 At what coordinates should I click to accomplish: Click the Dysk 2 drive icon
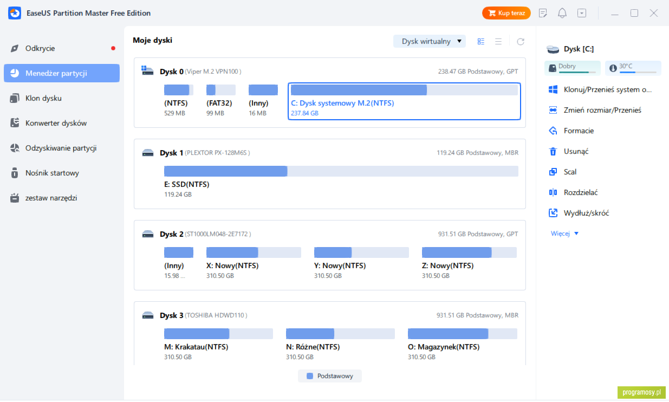click(147, 234)
